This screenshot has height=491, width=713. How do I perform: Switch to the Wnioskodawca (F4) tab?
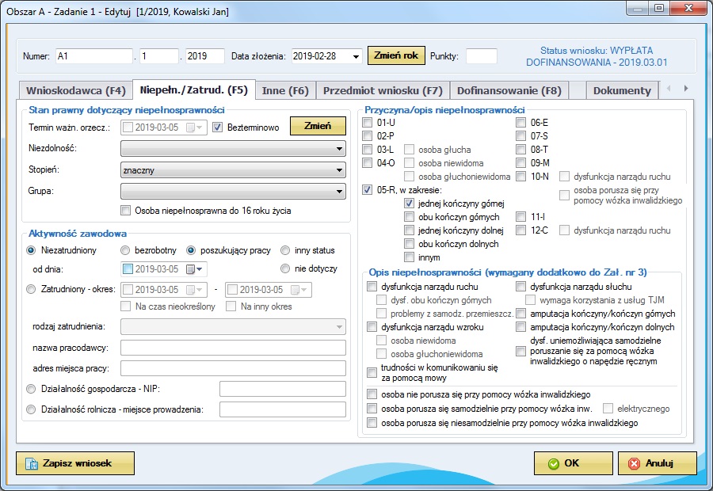pyautogui.click(x=76, y=90)
